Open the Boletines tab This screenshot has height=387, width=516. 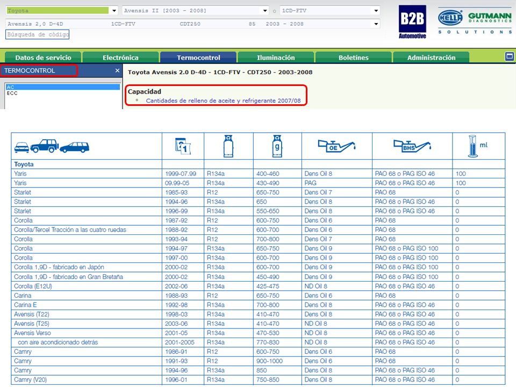[x=354, y=58]
